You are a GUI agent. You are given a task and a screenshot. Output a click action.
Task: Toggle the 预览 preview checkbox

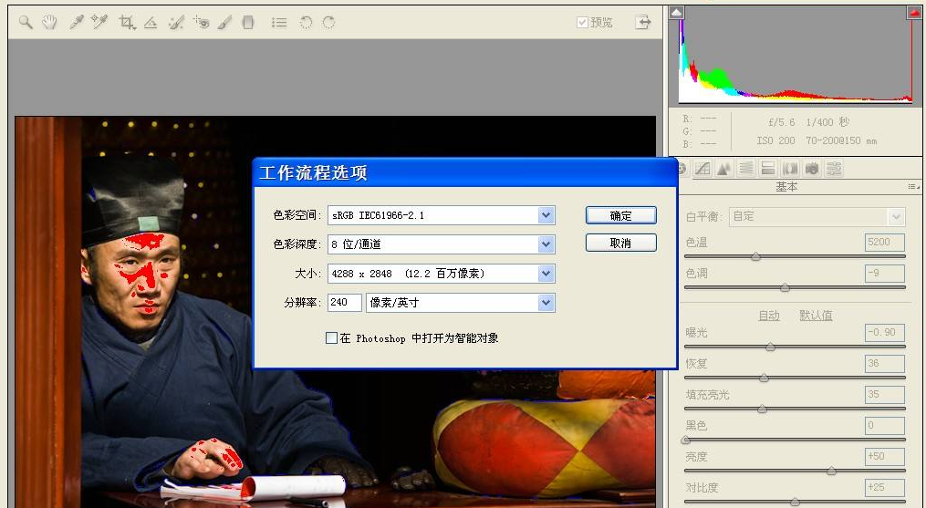tap(583, 23)
